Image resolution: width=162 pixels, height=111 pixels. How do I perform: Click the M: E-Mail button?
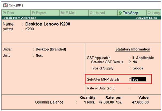pyautogui.click(x=74, y=13)
